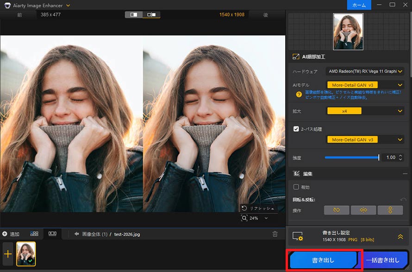Increase strength with the stepper up arrow

click(400, 155)
